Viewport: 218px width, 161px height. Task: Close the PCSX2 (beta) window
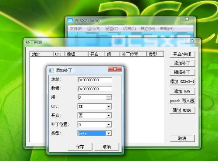click(x=187, y=19)
